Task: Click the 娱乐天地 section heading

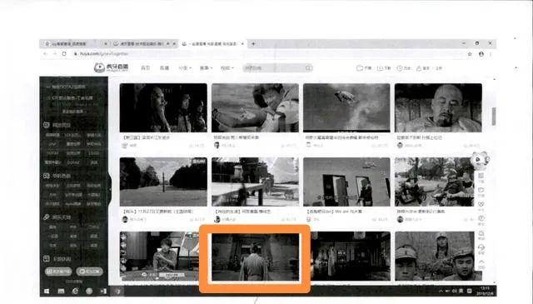Action: pos(62,217)
